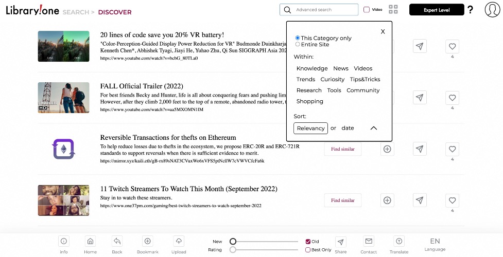Click the New/Old slider handle
The width and height of the screenshot is (503, 257).
233,241
